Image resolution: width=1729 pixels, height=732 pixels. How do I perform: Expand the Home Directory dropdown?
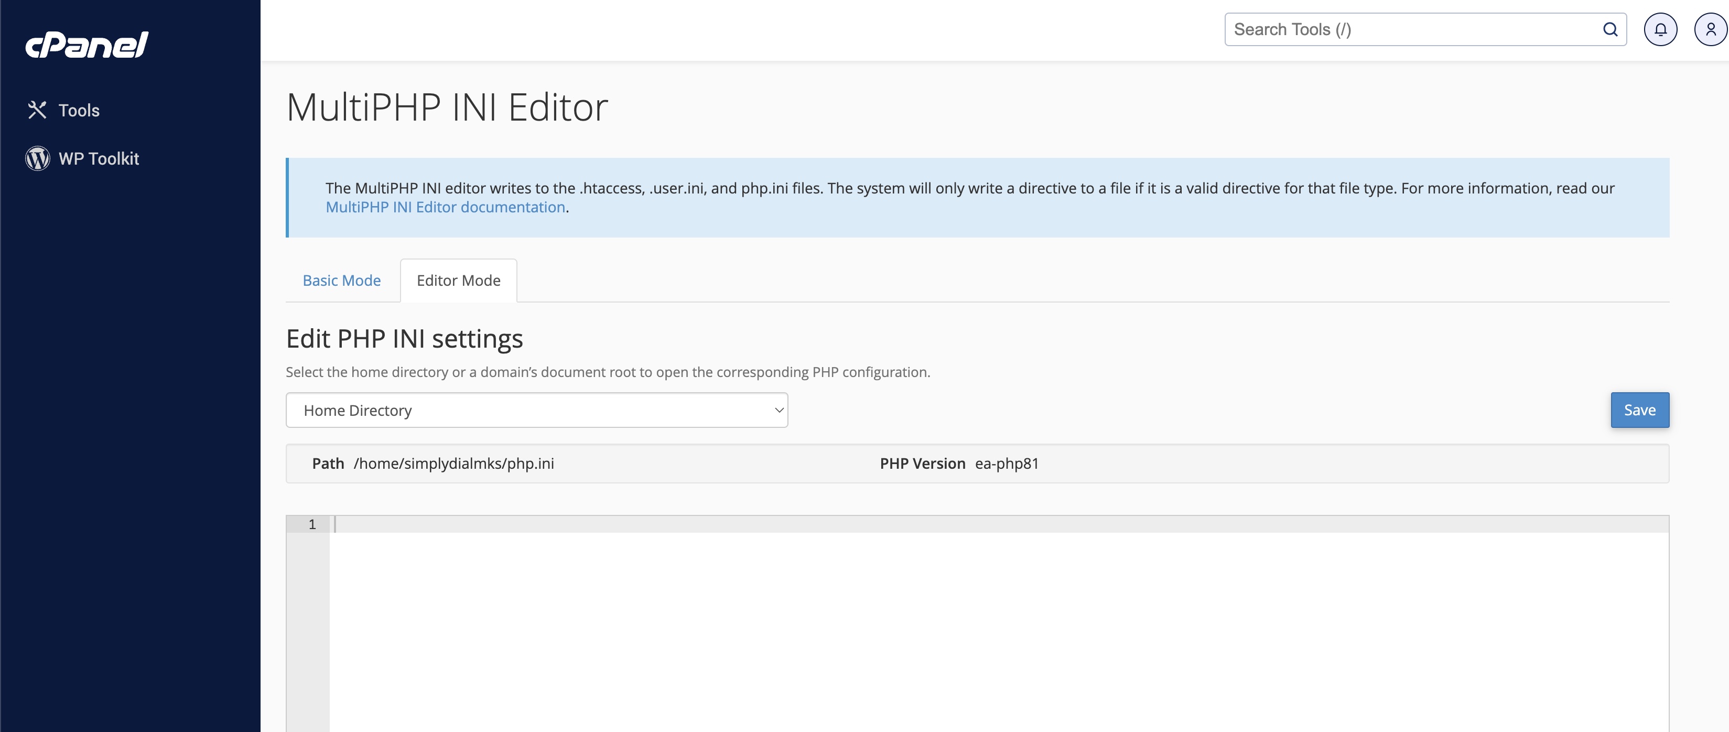[x=537, y=411]
